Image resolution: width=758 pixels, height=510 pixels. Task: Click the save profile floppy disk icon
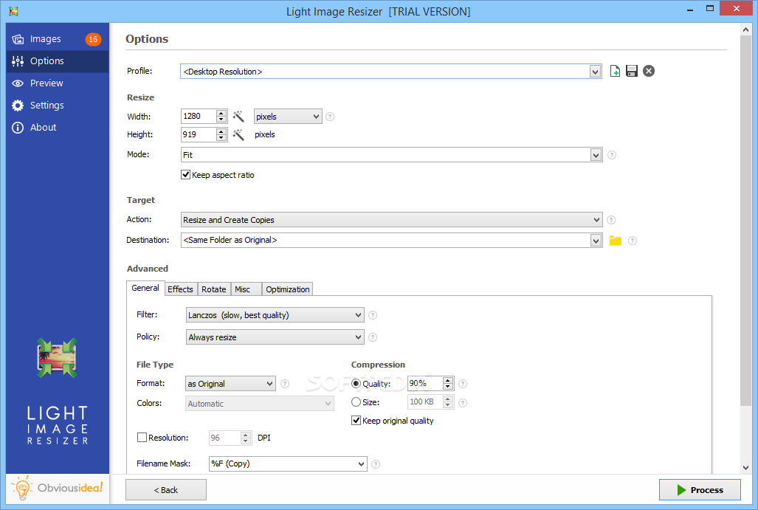coord(631,71)
